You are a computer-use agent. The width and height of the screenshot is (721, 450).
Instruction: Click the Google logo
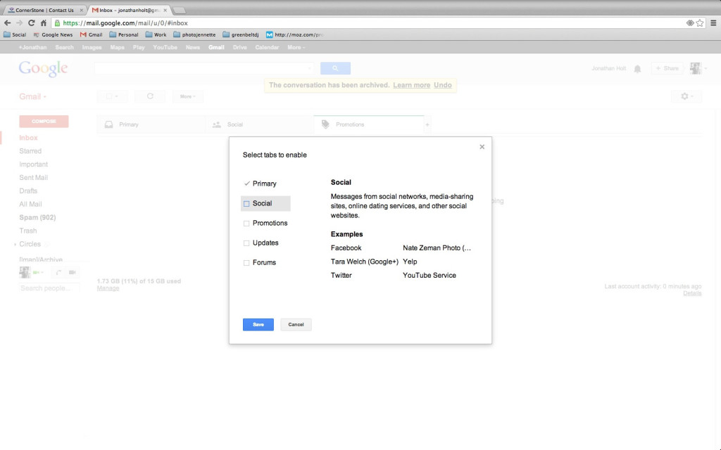coord(43,68)
